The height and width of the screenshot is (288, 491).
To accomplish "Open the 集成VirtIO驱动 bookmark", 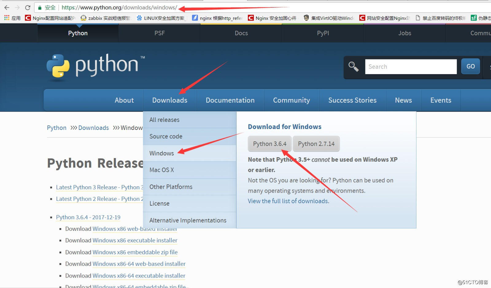I will (x=329, y=18).
